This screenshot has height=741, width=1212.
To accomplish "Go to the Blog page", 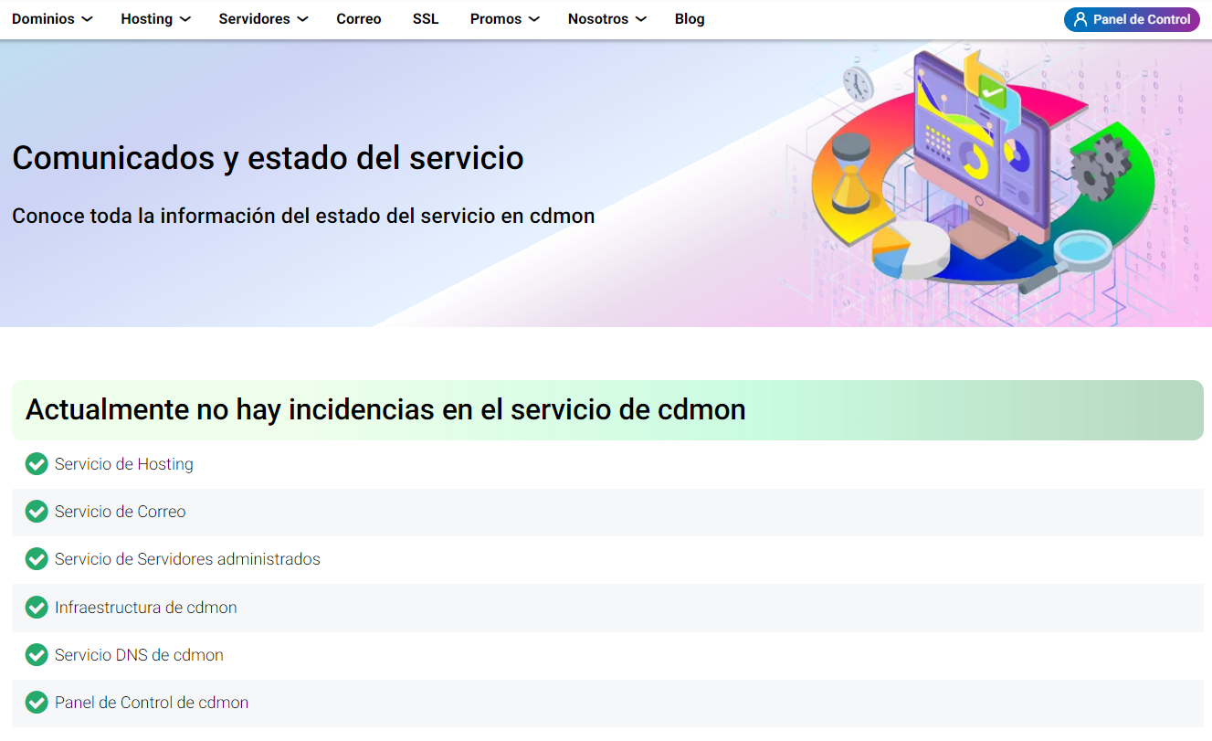I will (x=690, y=19).
